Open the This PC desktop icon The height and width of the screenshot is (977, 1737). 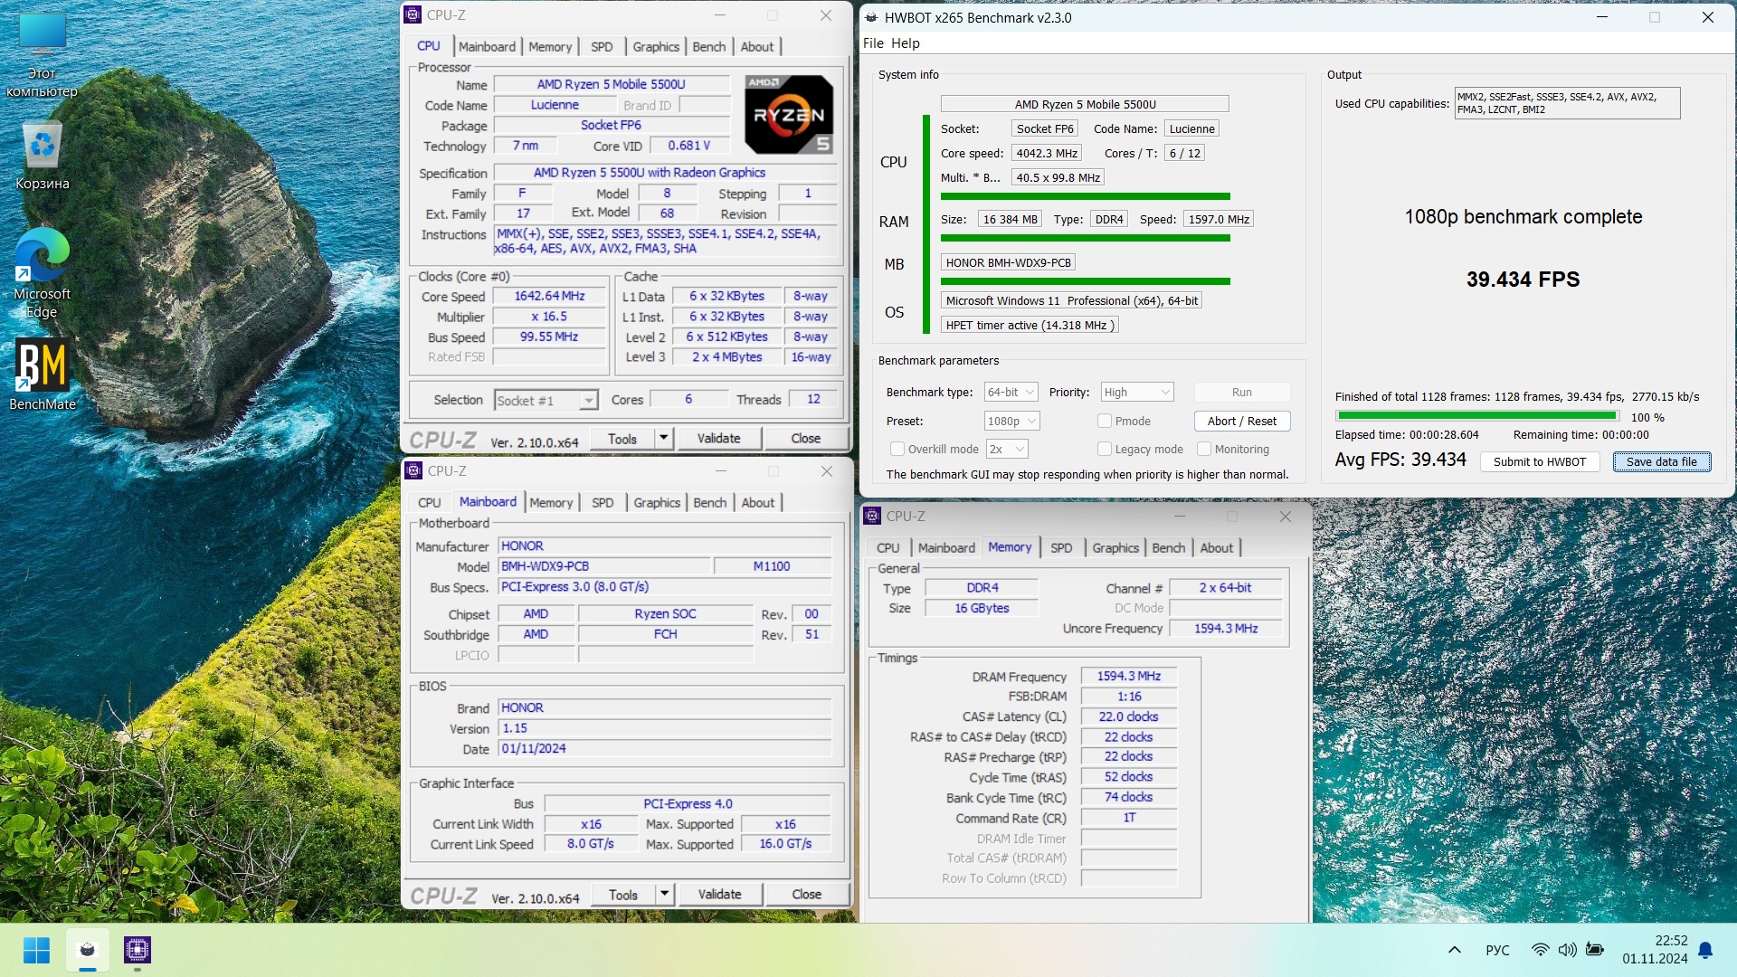point(42,54)
